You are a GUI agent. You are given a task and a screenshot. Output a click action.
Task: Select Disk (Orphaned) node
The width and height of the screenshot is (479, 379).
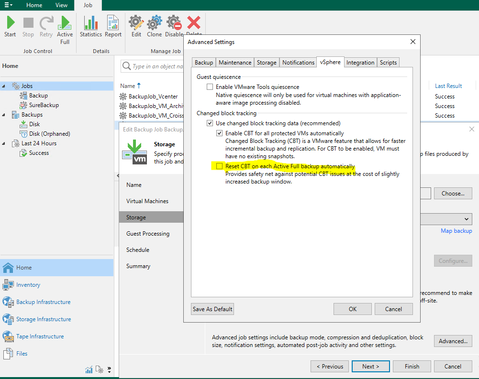click(x=49, y=134)
